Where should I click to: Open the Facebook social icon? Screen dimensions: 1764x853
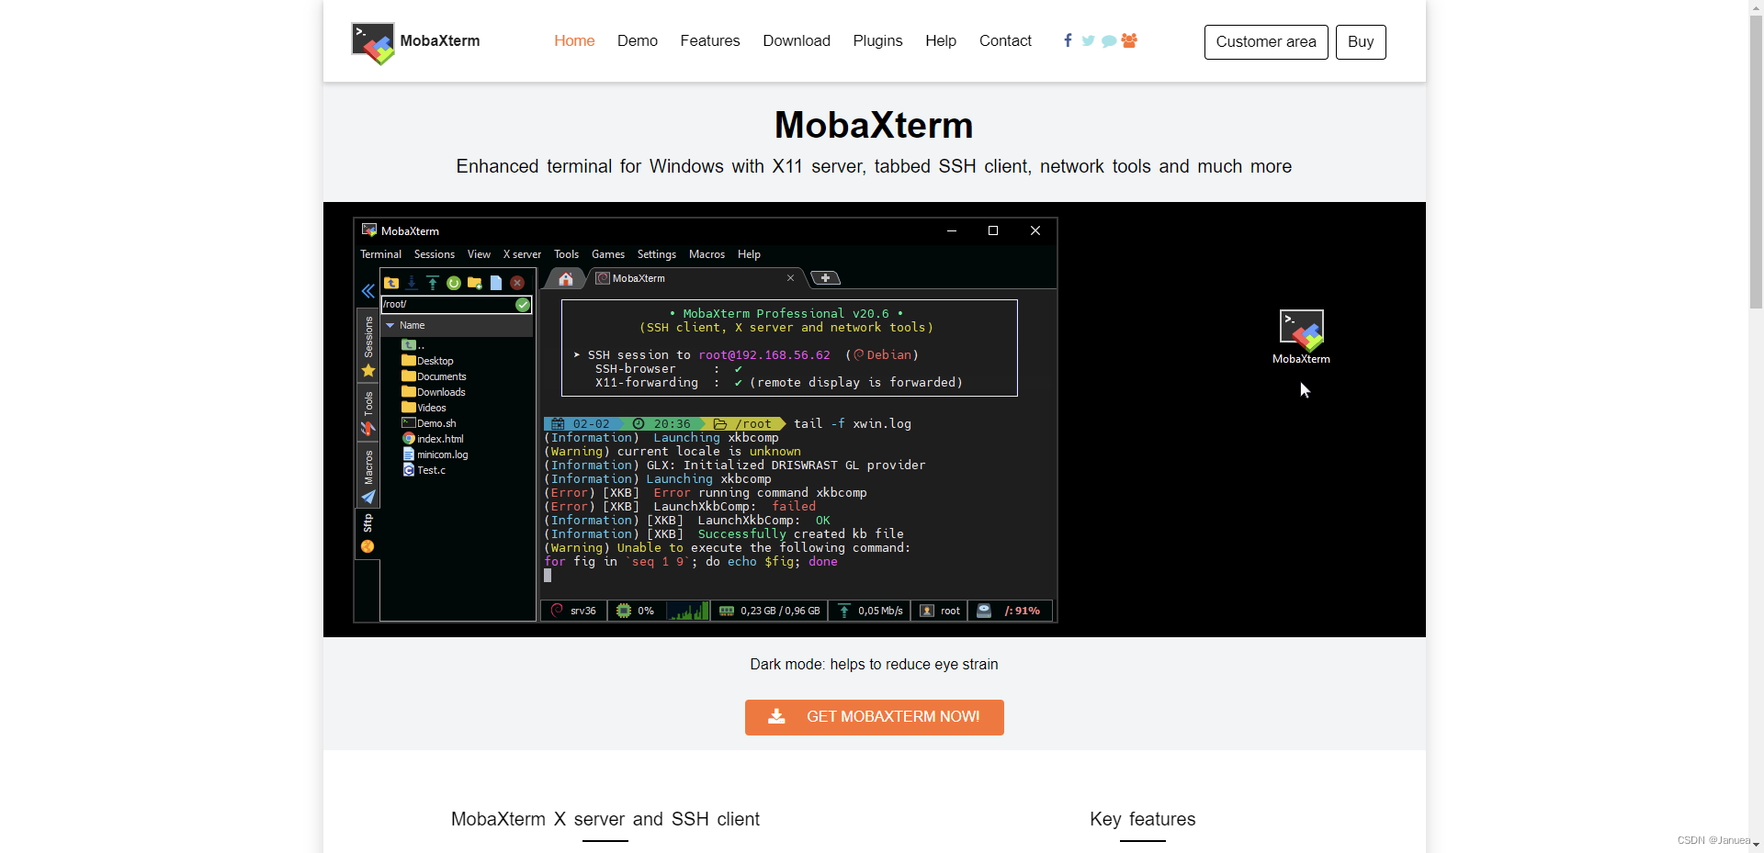click(1068, 40)
